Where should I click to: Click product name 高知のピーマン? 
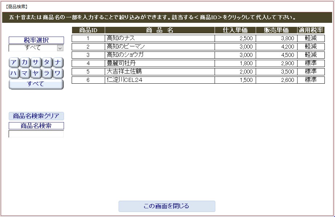point(160,47)
